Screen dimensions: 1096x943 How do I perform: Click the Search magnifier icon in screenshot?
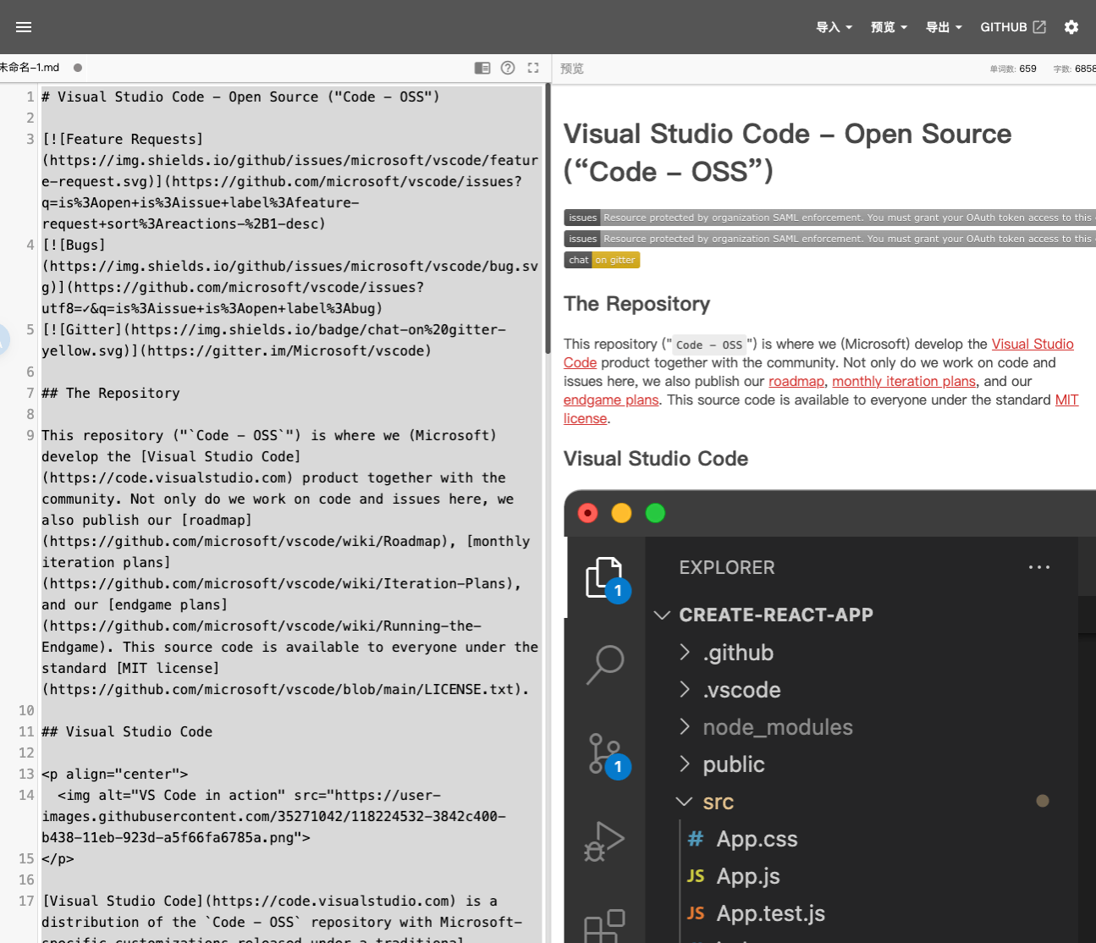coord(605,665)
